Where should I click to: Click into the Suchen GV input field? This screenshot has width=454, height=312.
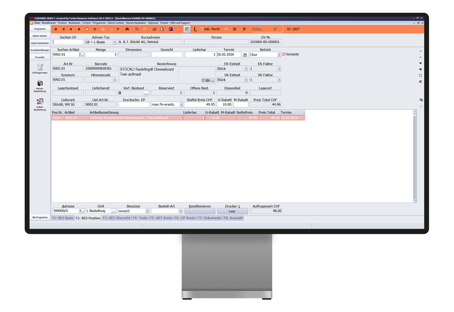point(68,42)
